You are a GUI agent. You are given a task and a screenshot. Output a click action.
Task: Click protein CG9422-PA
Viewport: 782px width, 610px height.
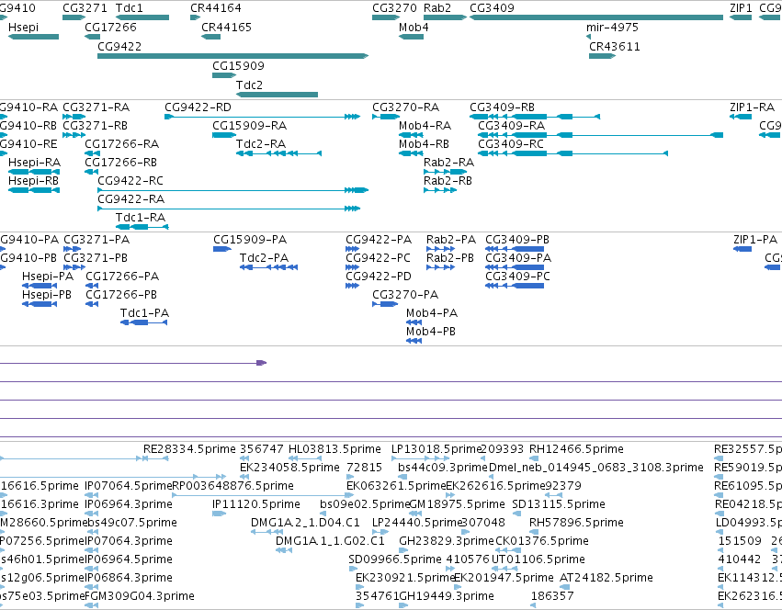352,249
